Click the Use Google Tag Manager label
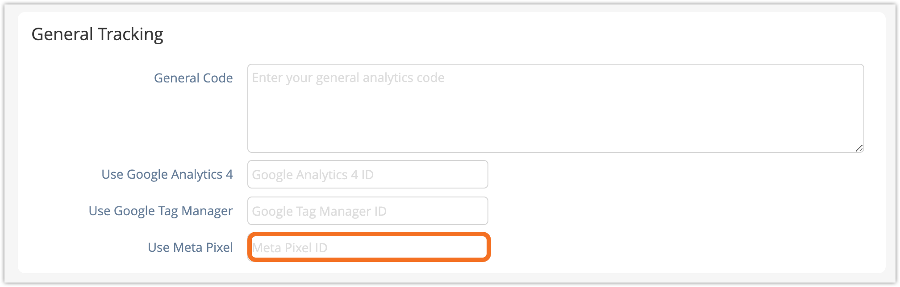Screen dimensions: 900x287 [161, 211]
